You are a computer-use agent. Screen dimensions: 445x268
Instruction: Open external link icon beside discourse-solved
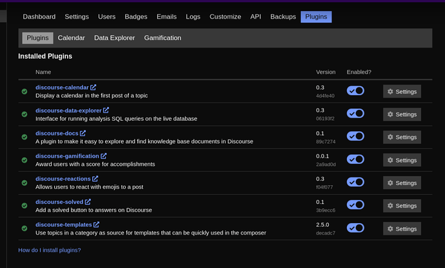coord(88,202)
